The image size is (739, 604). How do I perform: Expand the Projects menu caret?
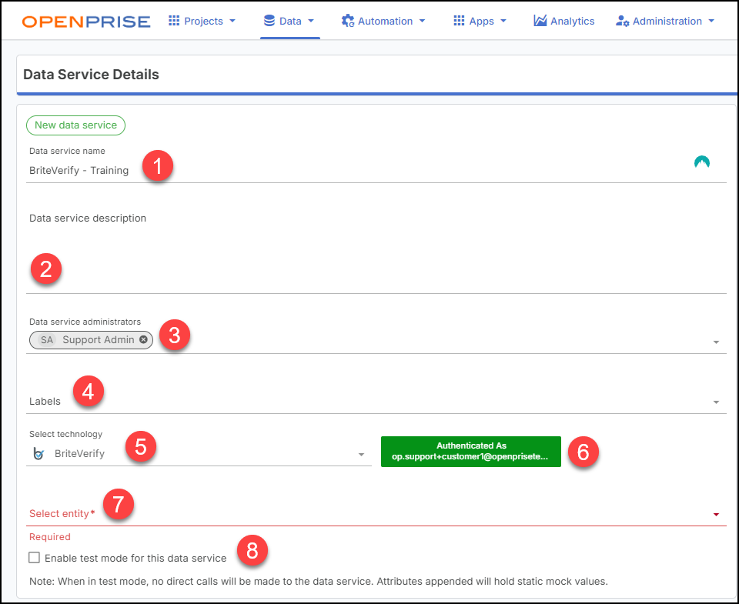(x=232, y=22)
